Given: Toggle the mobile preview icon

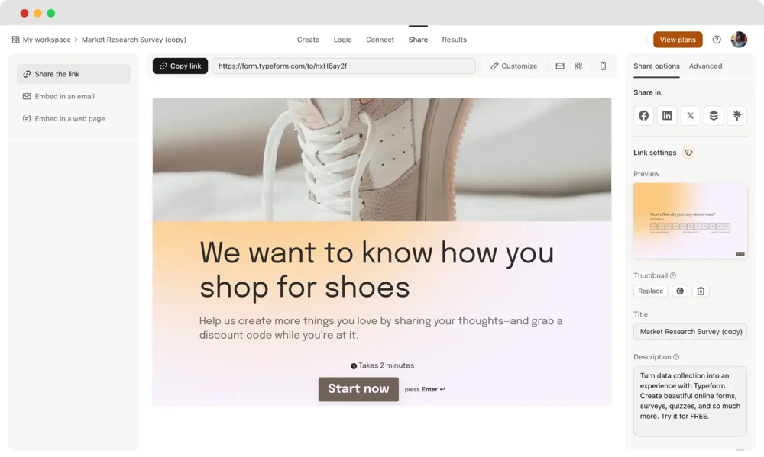Looking at the screenshot, I should [603, 66].
